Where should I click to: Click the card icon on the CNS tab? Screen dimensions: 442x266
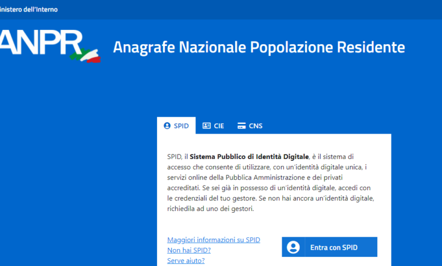241,126
